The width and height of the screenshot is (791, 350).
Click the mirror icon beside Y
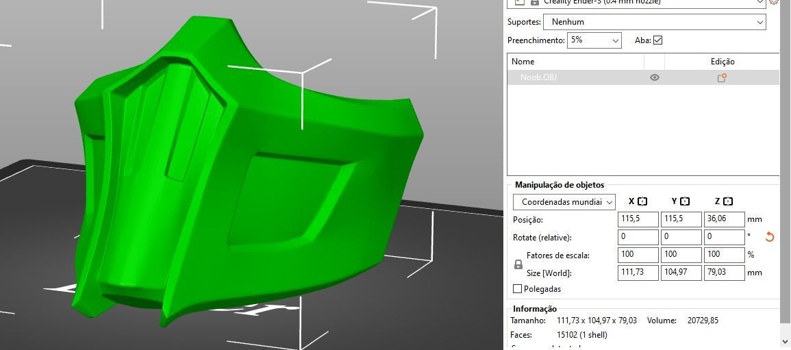pos(685,201)
